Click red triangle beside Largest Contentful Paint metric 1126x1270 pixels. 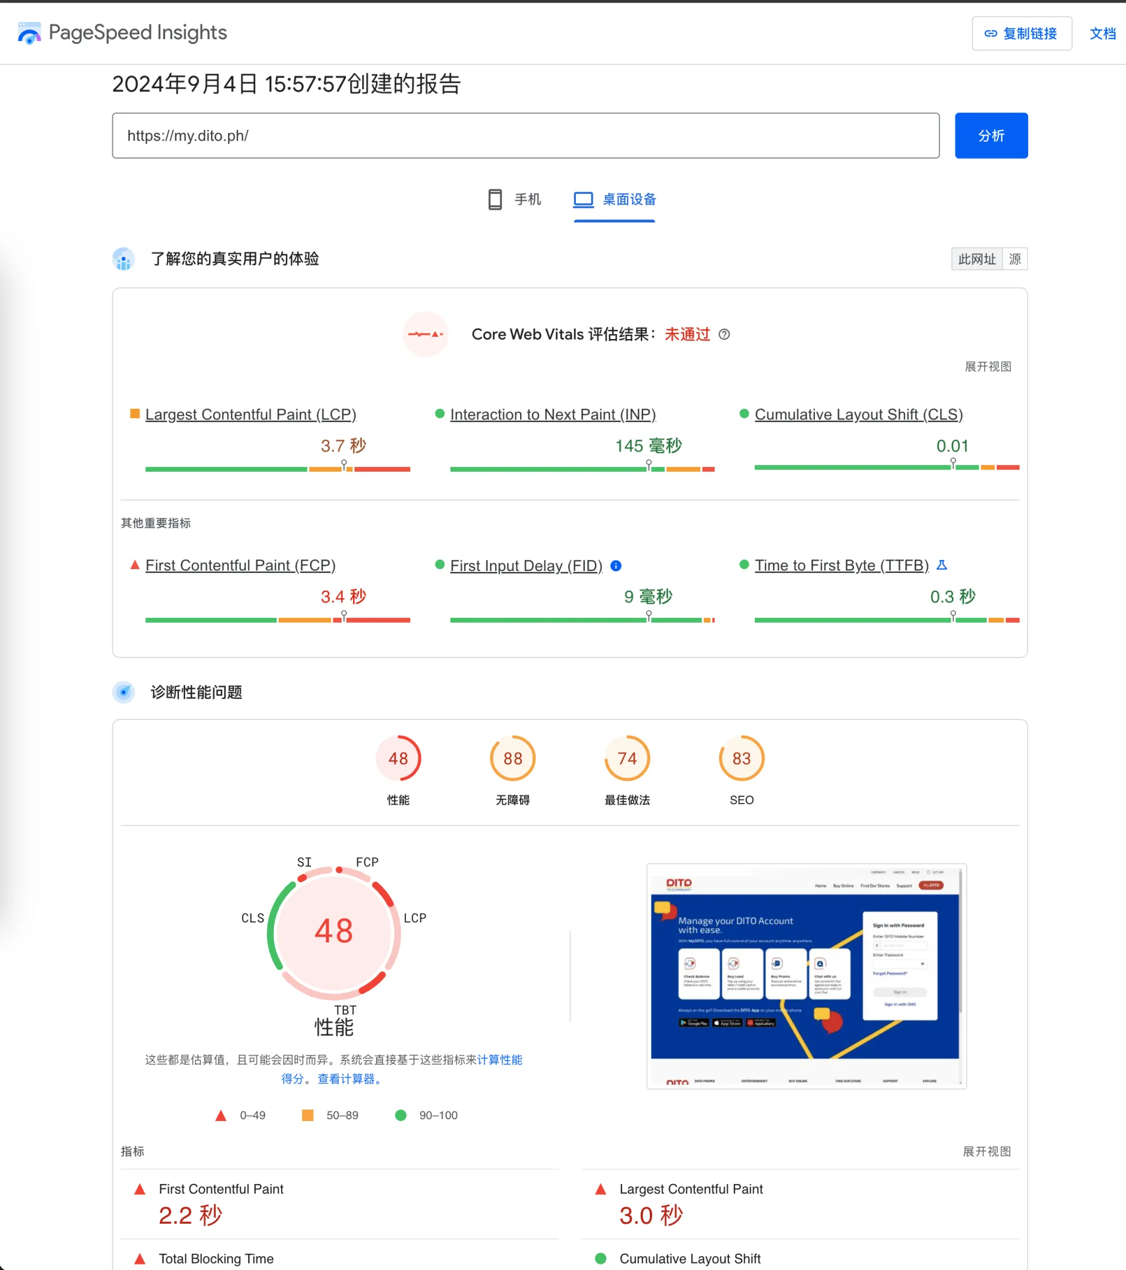pos(601,1189)
